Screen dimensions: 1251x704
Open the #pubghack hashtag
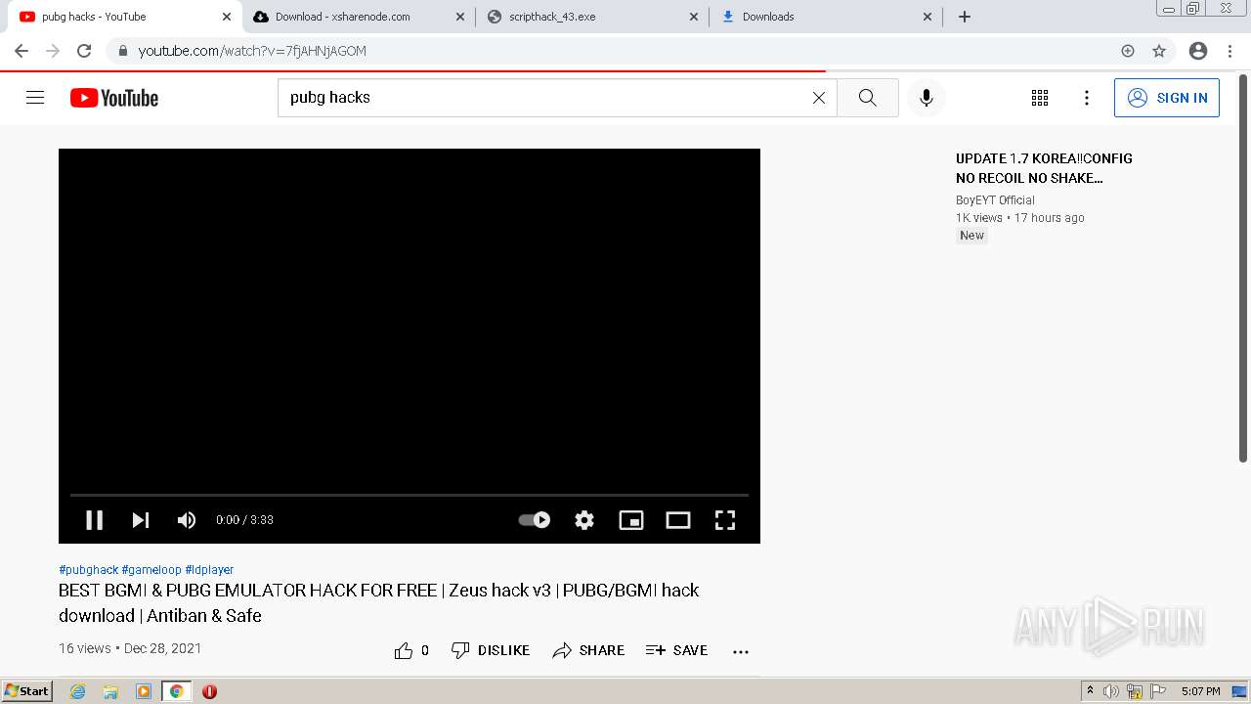point(88,570)
